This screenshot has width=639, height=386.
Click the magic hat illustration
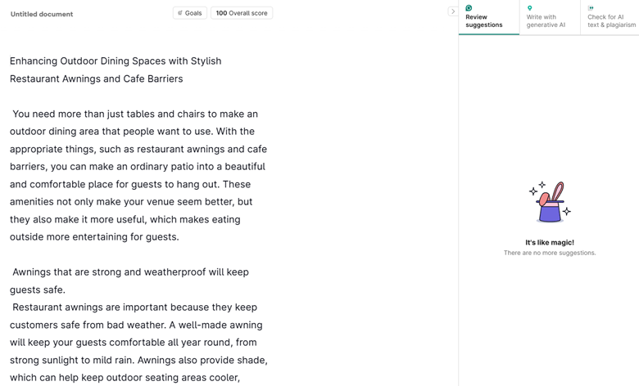click(550, 202)
